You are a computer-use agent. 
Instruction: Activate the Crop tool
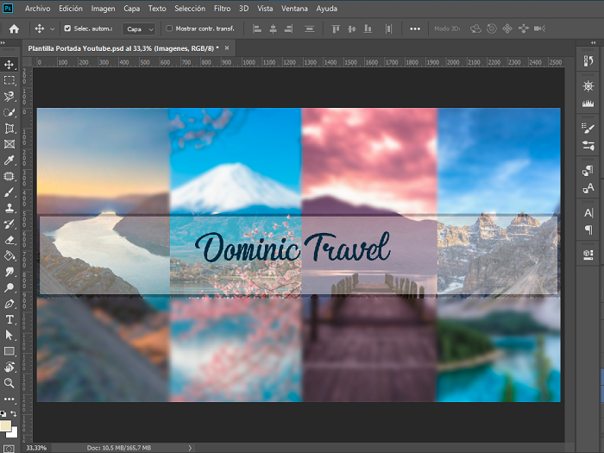pyautogui.click(x=9, y=129)
